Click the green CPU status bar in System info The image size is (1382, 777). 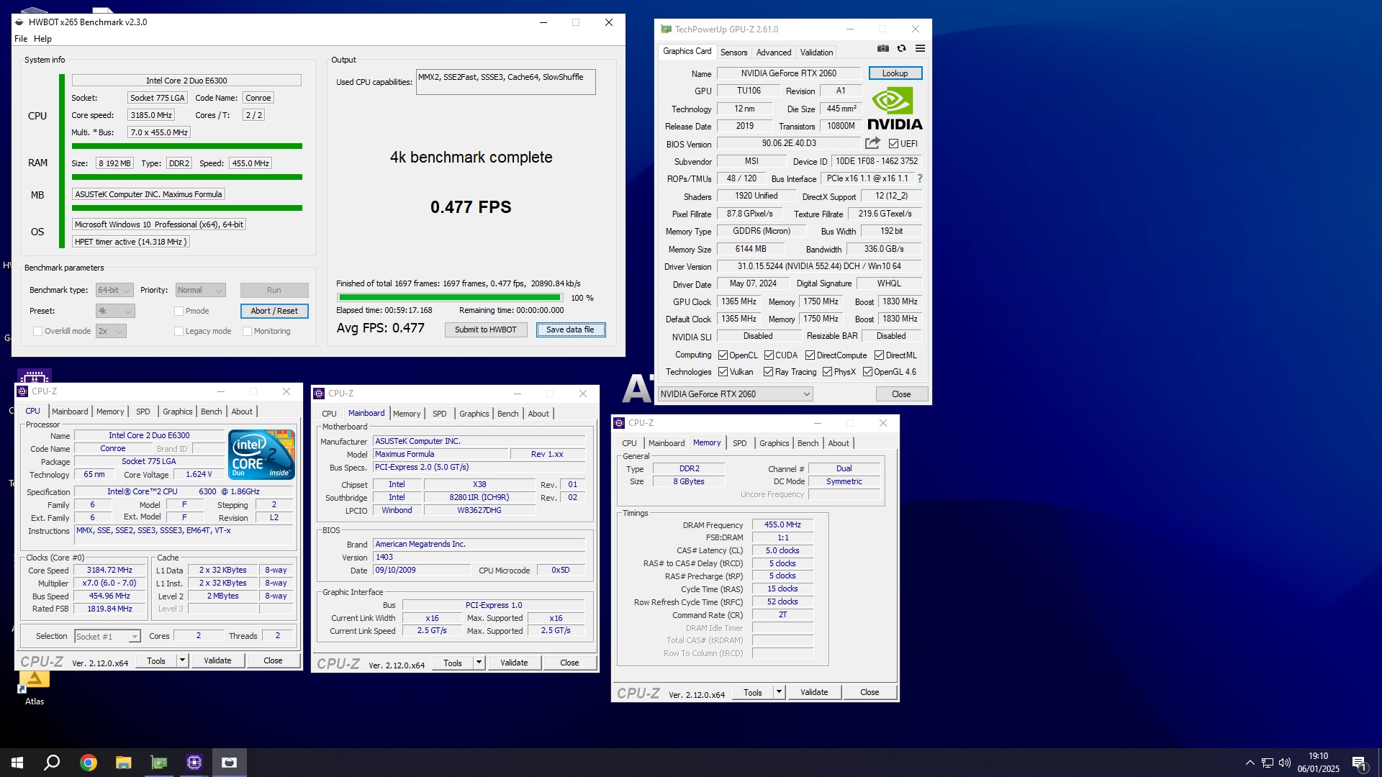coord(186,146)
